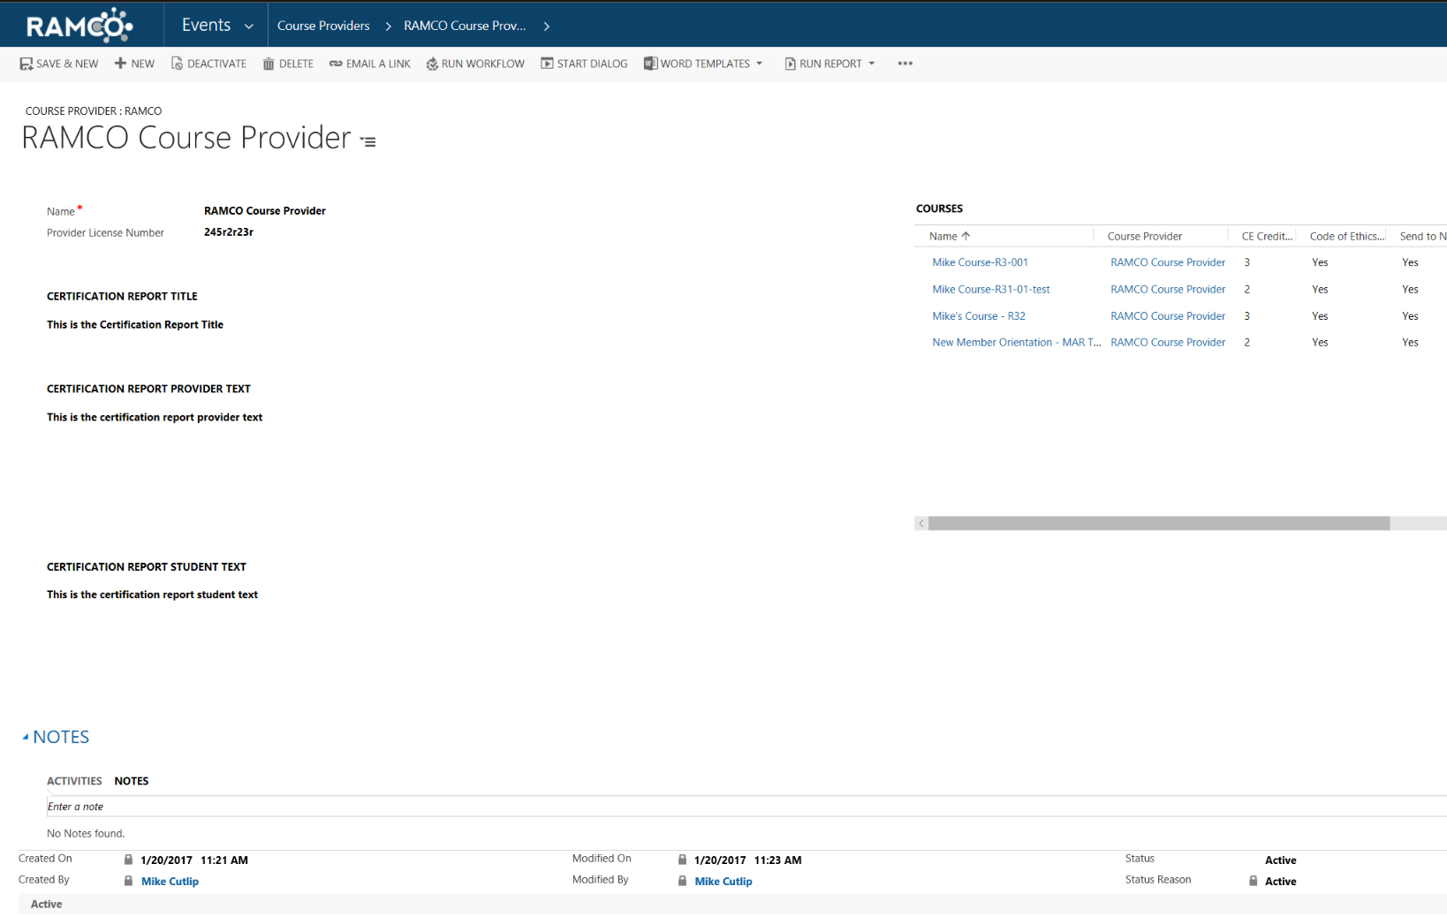
Task: Click the Delete trash can icon
Action: [269, 64]
